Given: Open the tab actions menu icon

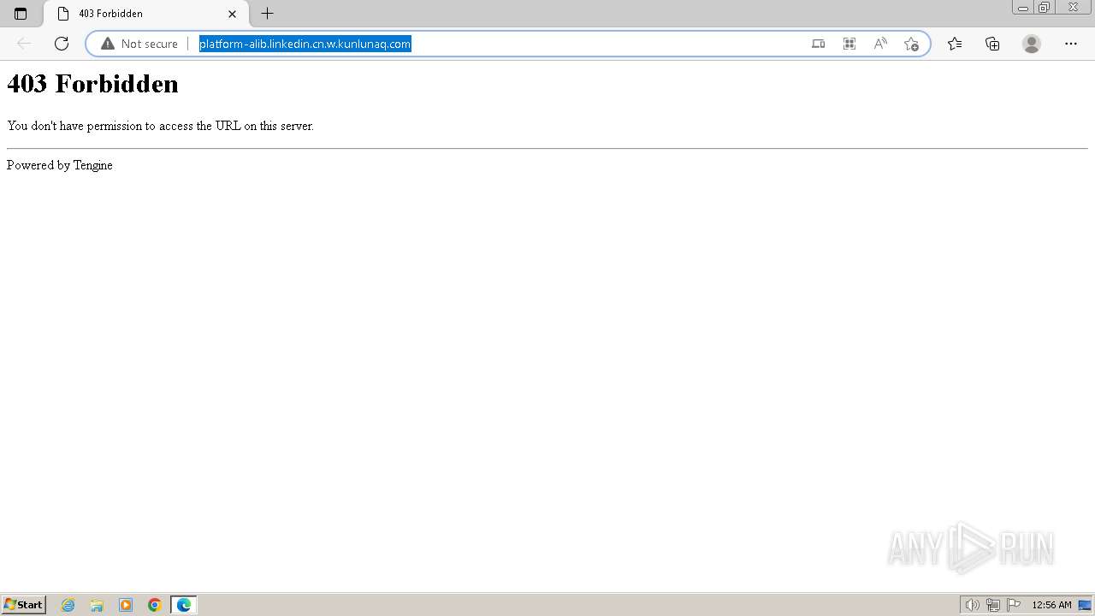Looking at the screenshot, I should point(21,14).
